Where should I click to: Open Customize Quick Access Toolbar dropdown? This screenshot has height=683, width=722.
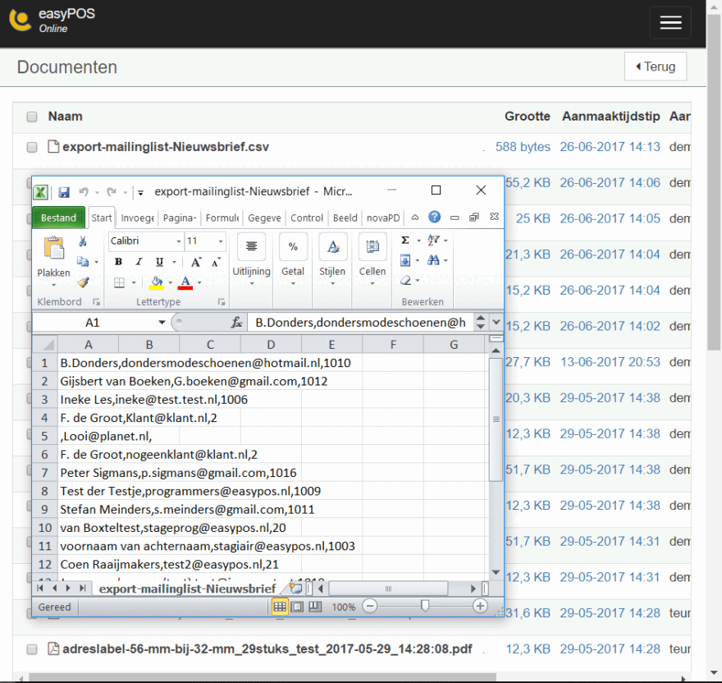point(140,193)
